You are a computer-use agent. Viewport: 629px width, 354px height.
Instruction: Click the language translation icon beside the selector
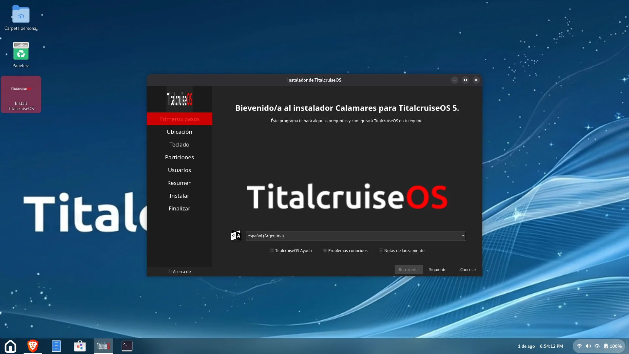click(236, 236)
